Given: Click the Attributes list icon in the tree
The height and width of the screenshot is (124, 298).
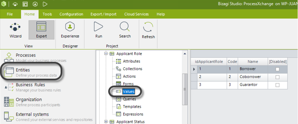Looking at the screenshot, I should (119, 61).
